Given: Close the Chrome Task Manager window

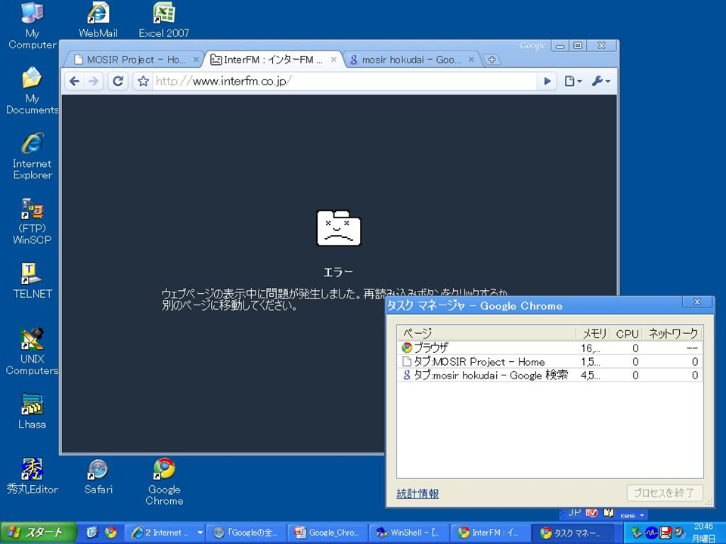Looking at the screenshot, I should pos(697,301).
